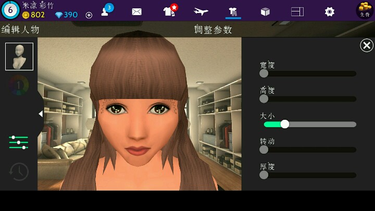
Task: Close the 调整参数 panel
Action: [366, 46]
